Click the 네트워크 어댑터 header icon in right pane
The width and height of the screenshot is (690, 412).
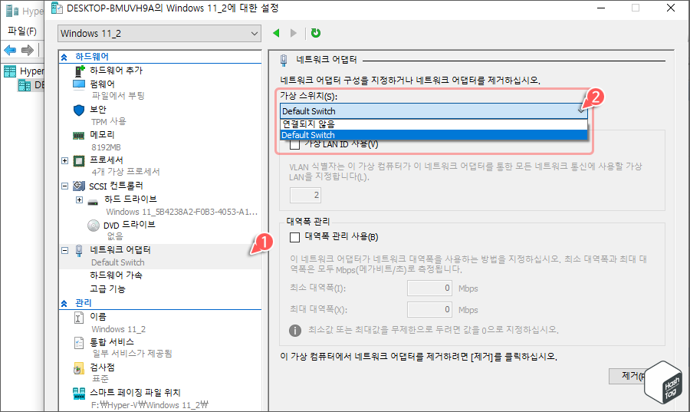[x=284, y=61]
